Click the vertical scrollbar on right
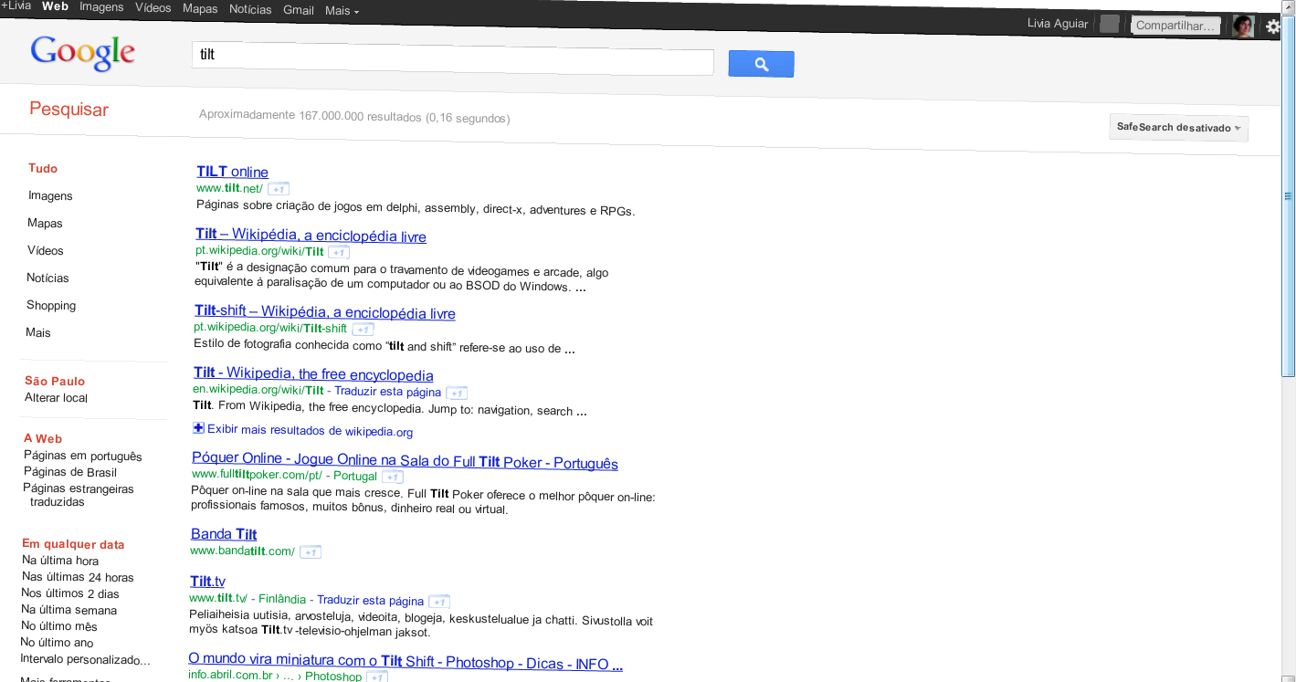This screenshot has width=1296, height=682. point(1289,195)
